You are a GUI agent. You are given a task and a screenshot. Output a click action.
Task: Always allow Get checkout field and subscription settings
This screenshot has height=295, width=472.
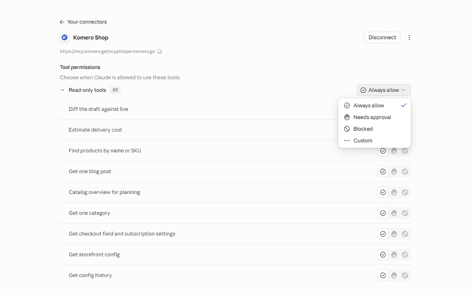click(383, 234)
